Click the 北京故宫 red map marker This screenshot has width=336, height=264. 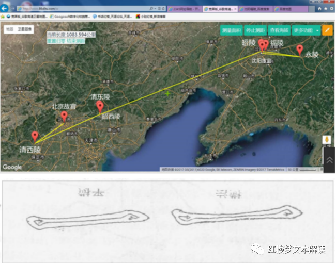coord(64,117)
